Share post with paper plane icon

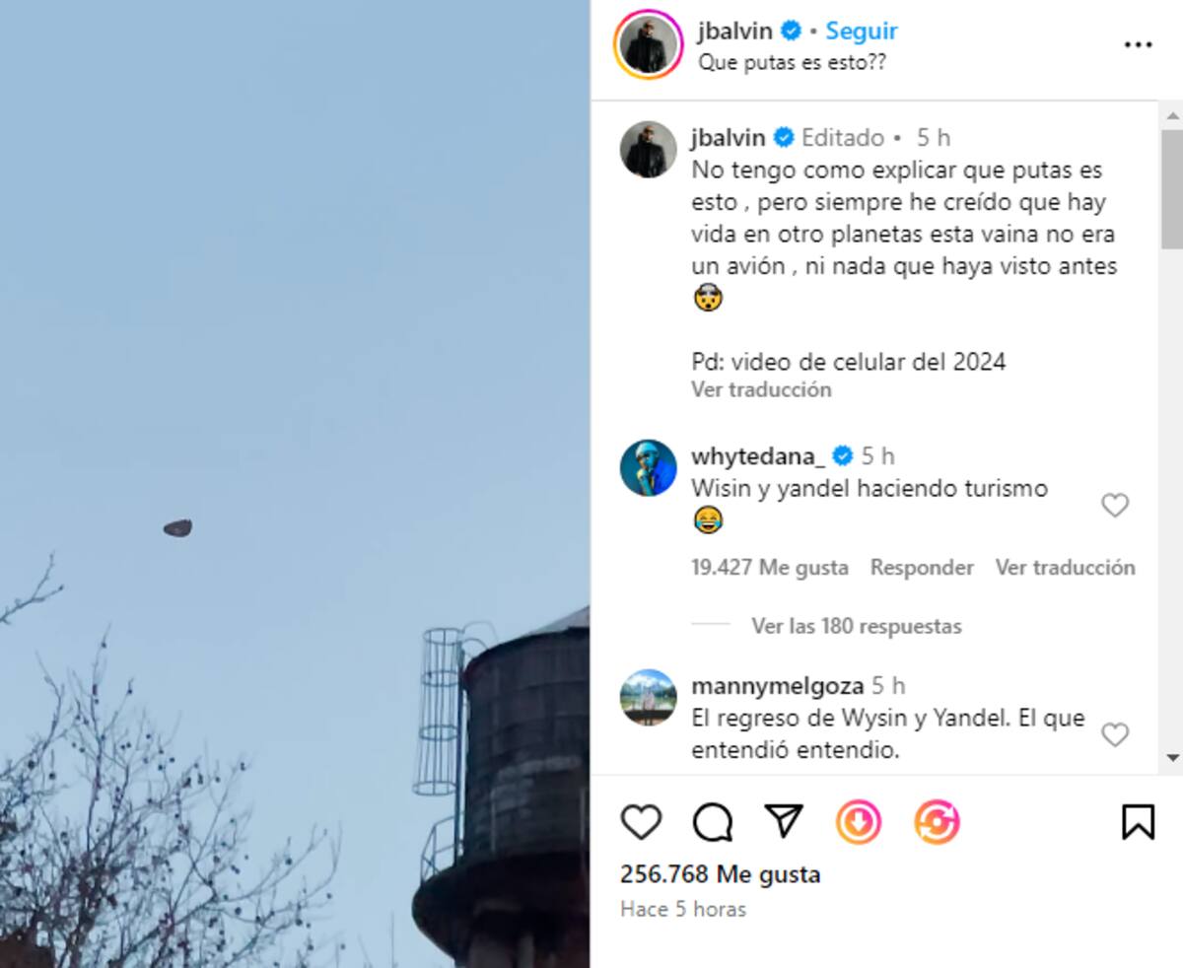784,821
